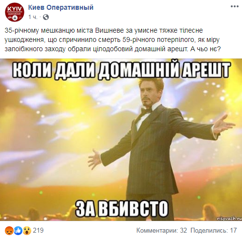Open the meme image in viewer
This screenshot has width=242, height=238.
(121, 140)
